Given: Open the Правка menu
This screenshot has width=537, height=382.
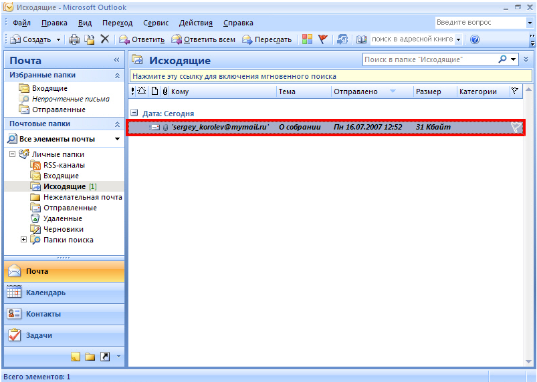Looking at the screenshot, I should tap(54, 23).
